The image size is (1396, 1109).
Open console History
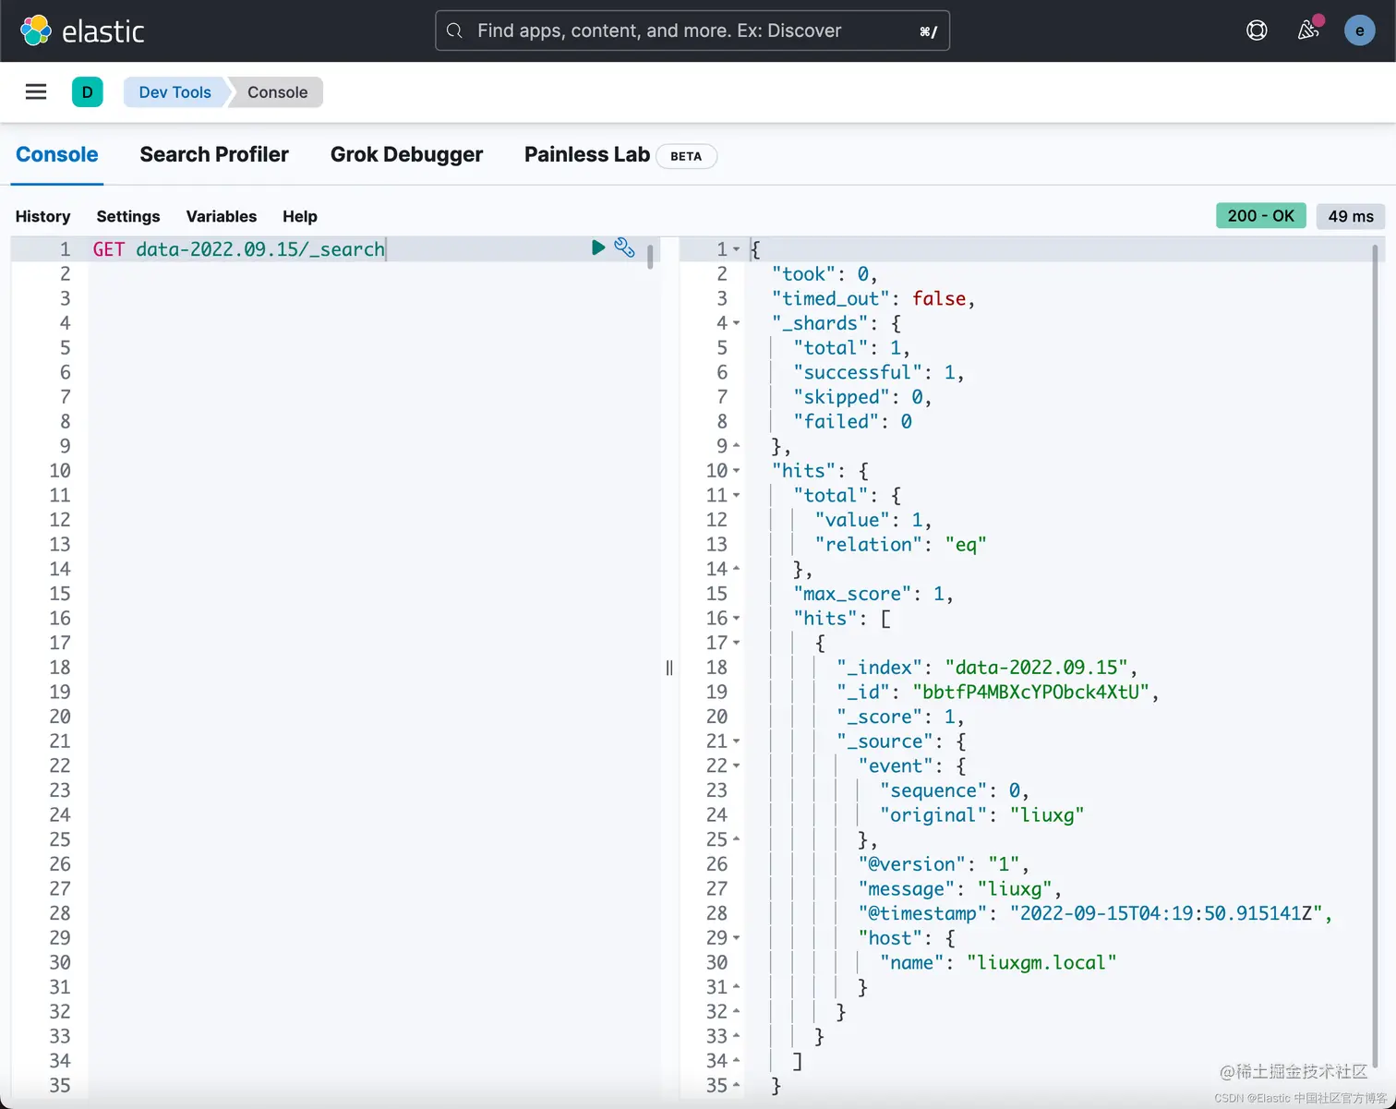(x=42, y=216)
